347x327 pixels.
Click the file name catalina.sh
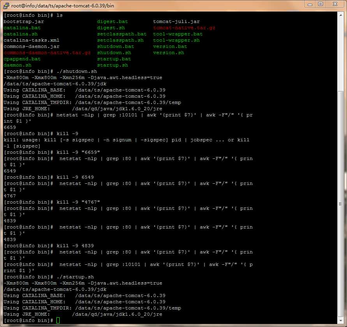click(21, 34)
